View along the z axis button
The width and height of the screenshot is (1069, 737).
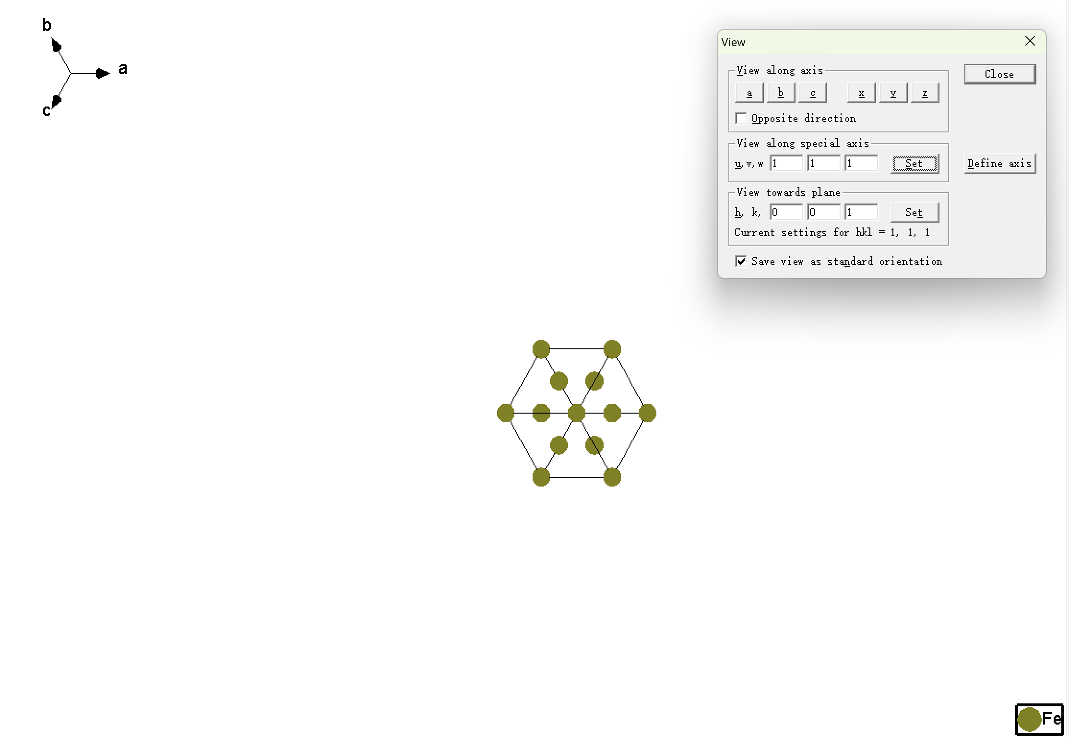pos(925,93)
